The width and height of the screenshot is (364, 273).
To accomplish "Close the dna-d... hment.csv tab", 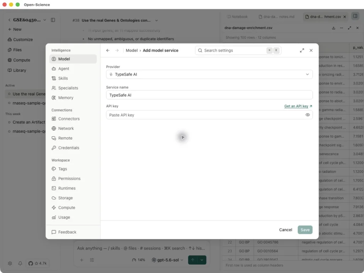I will pos(345,17).
